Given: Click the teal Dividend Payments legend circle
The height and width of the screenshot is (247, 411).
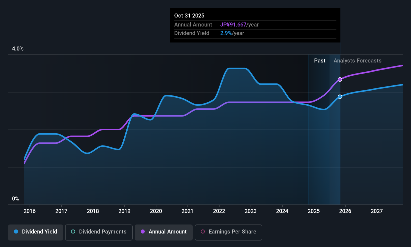Looking at the screenshot, I should (73, 231).
